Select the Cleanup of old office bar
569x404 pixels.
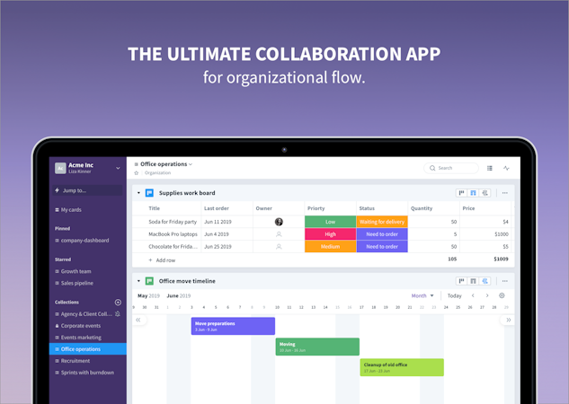pos(402,367)
